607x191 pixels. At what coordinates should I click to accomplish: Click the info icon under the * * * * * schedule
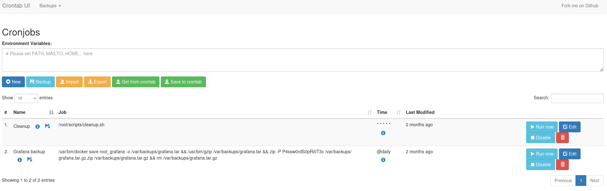coord(383,133)
